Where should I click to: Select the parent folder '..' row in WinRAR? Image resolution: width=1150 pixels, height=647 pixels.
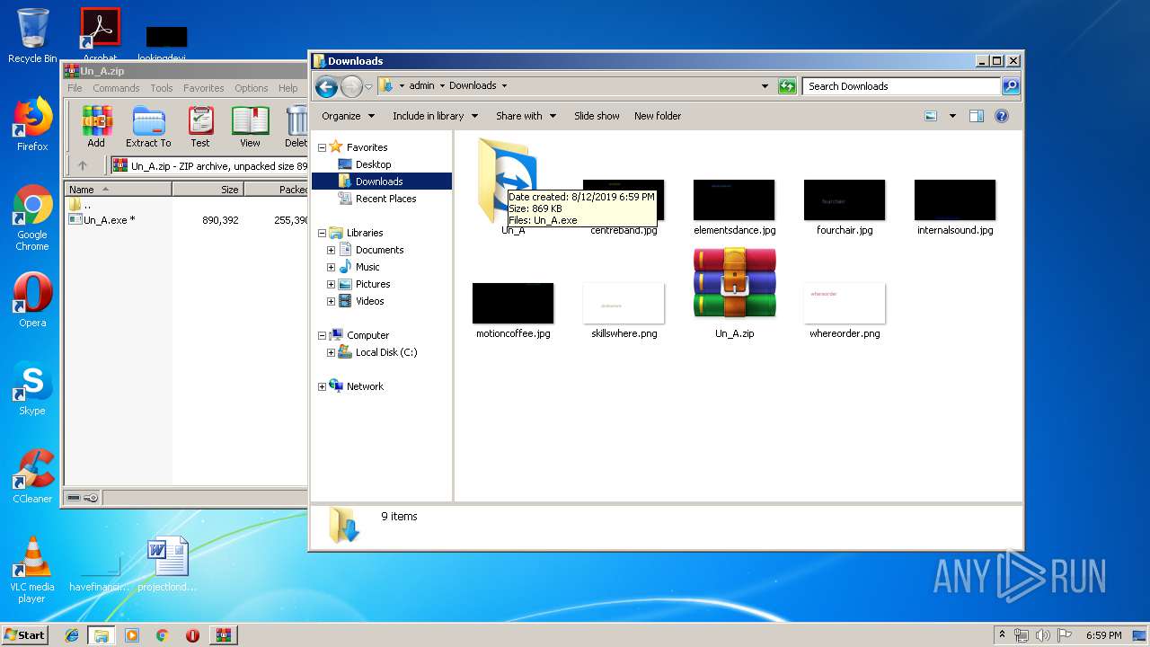point(80,205)
